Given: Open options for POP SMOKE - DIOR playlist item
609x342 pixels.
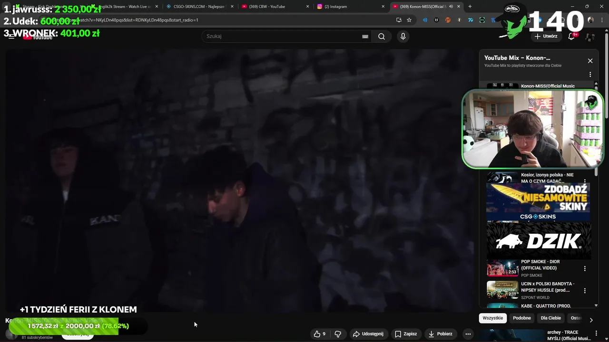Looking at the screenshot, I should (585, 268).
